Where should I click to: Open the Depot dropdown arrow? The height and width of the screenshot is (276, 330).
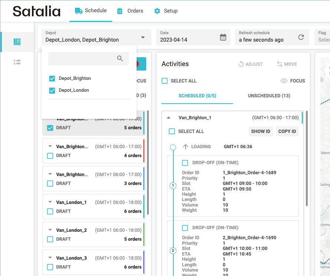[x=143, y=37]
